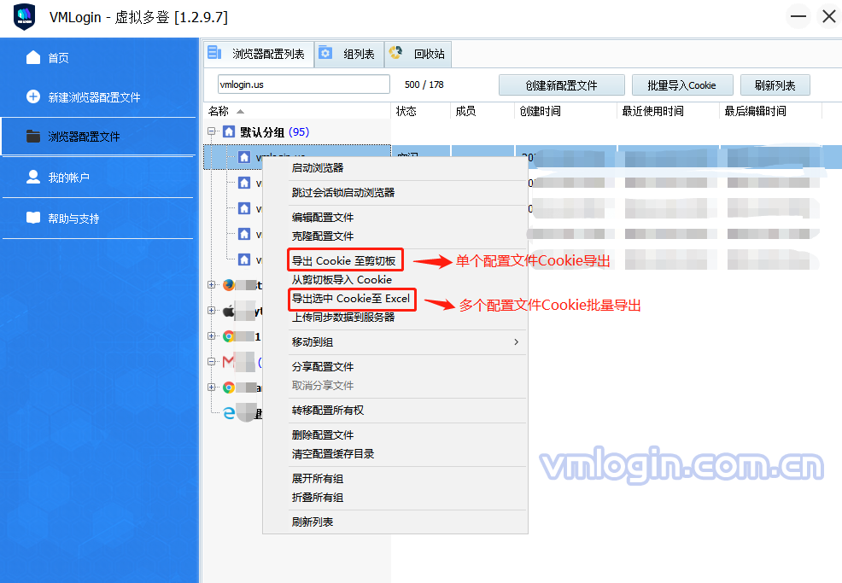The height and width of the screenshot is (583, 842).
Task: Click the plus icon for 新建浏览器配置文件
Action: [33, 96]
